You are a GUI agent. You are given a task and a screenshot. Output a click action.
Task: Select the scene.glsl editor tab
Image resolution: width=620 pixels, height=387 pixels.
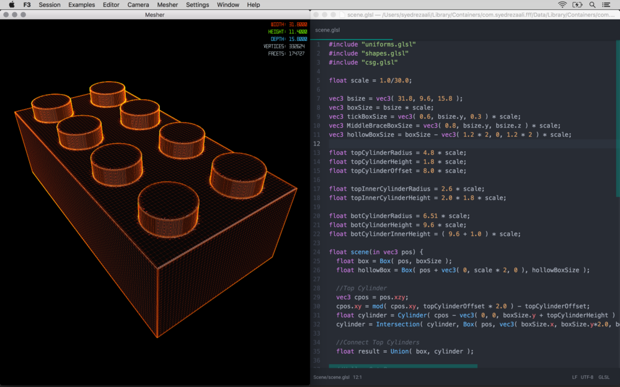point(327,30)
